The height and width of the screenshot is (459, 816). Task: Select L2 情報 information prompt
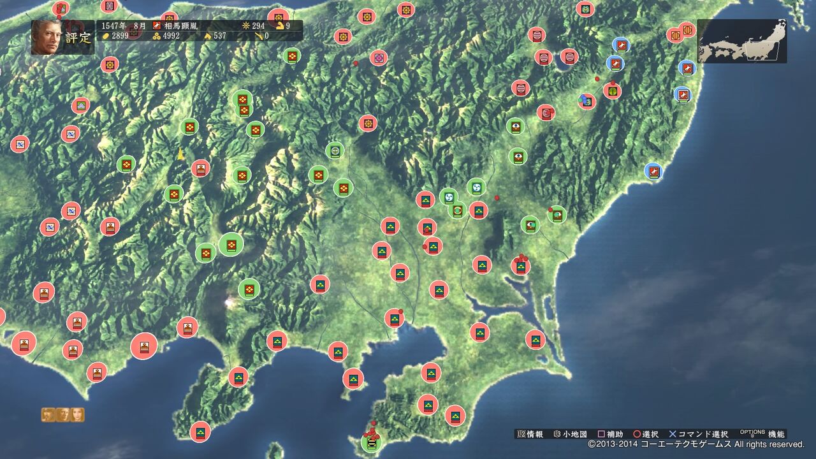click(x=530, y=434)
